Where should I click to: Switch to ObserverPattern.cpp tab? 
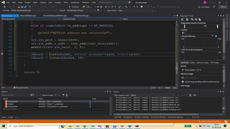tap(28, 16)
